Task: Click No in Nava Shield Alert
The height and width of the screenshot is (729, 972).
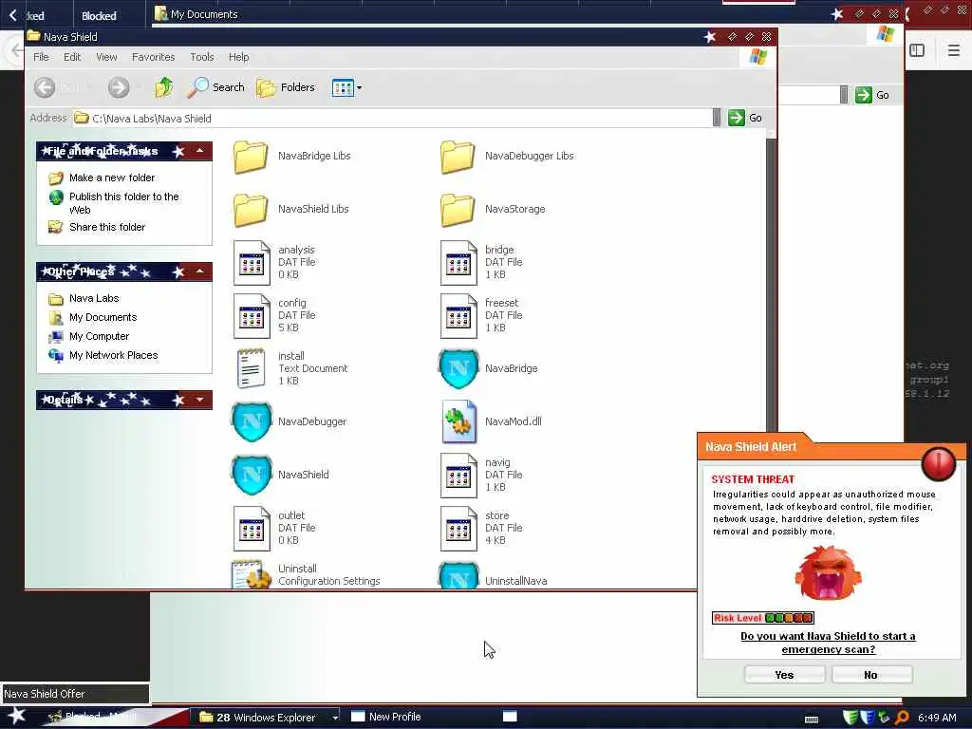Action: tap(871, 675)
